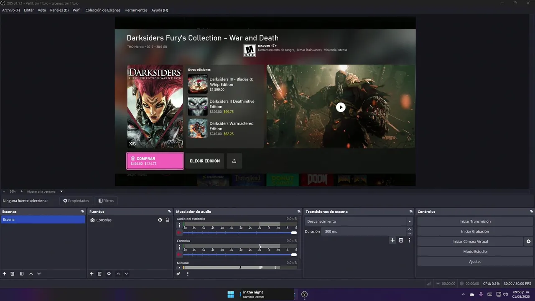Undock the Escenas panel with its float icon
The width and height of the screenshot is (535, 301).
[83, 212]
